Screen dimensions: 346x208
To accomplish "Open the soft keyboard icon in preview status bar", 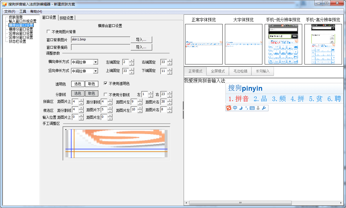I will pyautogui.click(x=252, y=108).
